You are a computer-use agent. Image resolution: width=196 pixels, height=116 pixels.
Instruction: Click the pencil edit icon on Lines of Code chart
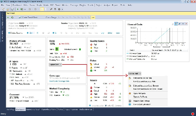(x=179, y=24)
